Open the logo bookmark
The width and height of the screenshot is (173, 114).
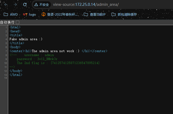pyautogui.click(x=30, y=15)
